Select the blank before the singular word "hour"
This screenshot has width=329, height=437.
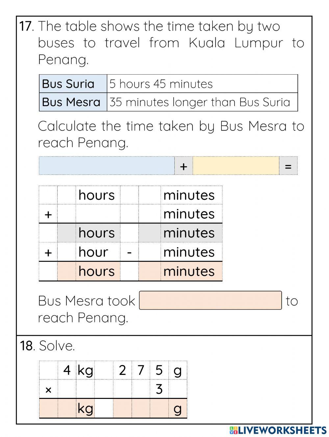67,252
